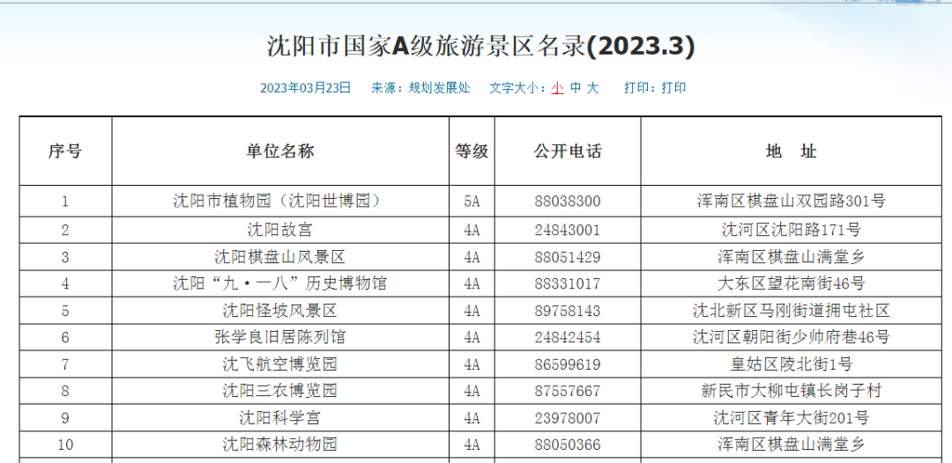Click address 大东区望花南街46号

click(x=791, y=283)
